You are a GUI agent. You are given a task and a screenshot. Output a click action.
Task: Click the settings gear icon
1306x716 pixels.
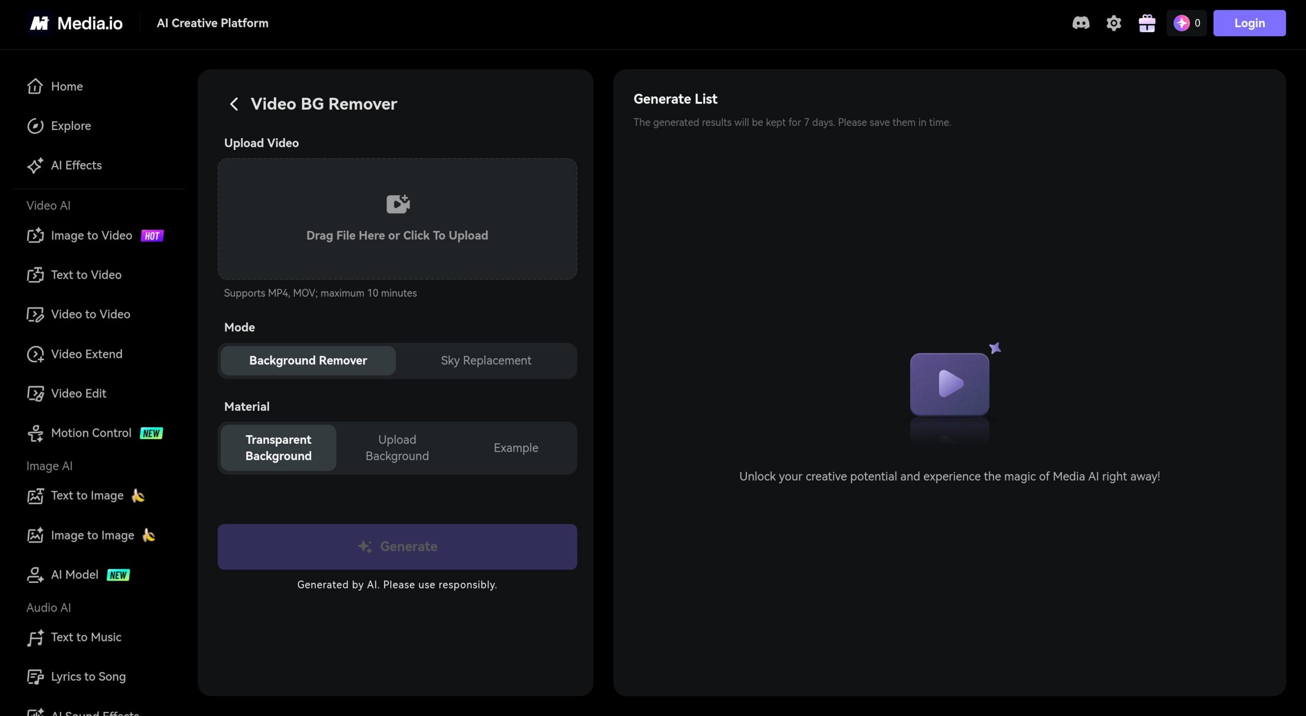click(x=1114, y=23)
